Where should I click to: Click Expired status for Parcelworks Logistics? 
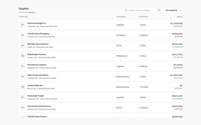(143, 66)
